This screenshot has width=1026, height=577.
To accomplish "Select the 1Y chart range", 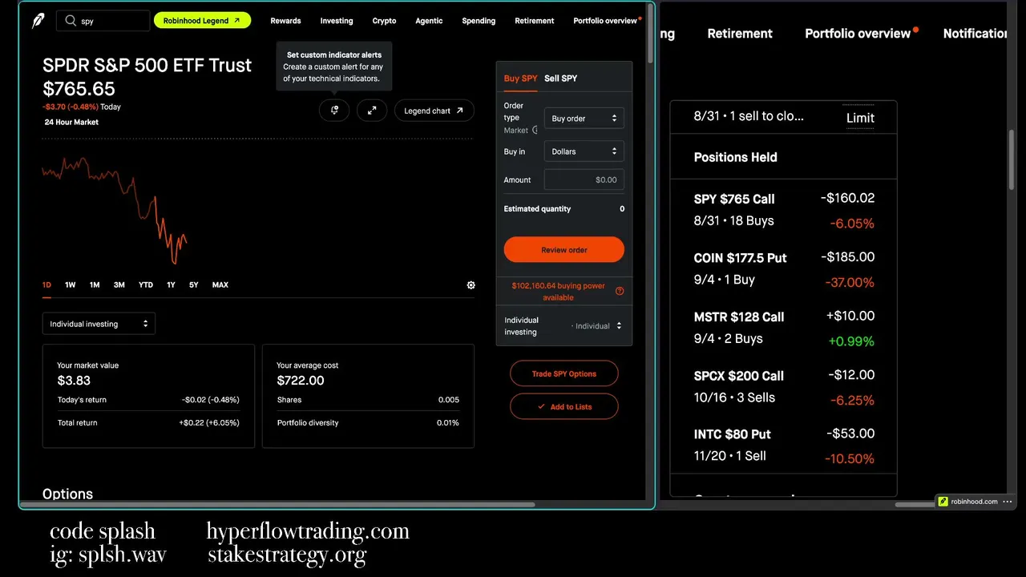I will [171, 285].
